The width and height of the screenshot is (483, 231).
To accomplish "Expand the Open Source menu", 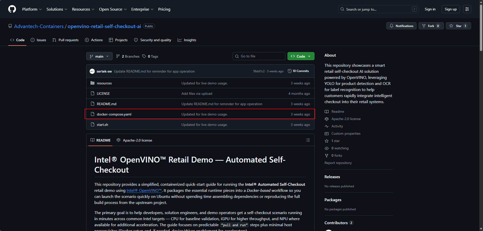I will 113,9.
